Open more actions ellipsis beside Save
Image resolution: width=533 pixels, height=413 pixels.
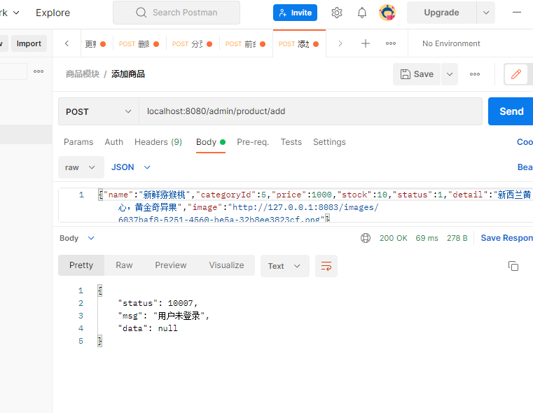pyautogui.click(x=475, y=74)
